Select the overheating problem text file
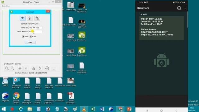The width and height of the screenshot is (199, 112). 49,98
